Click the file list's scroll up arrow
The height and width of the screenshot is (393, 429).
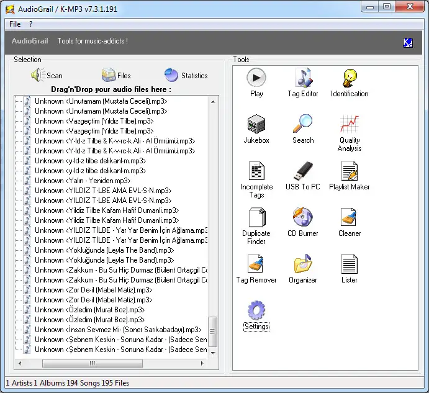pos(213,102)
